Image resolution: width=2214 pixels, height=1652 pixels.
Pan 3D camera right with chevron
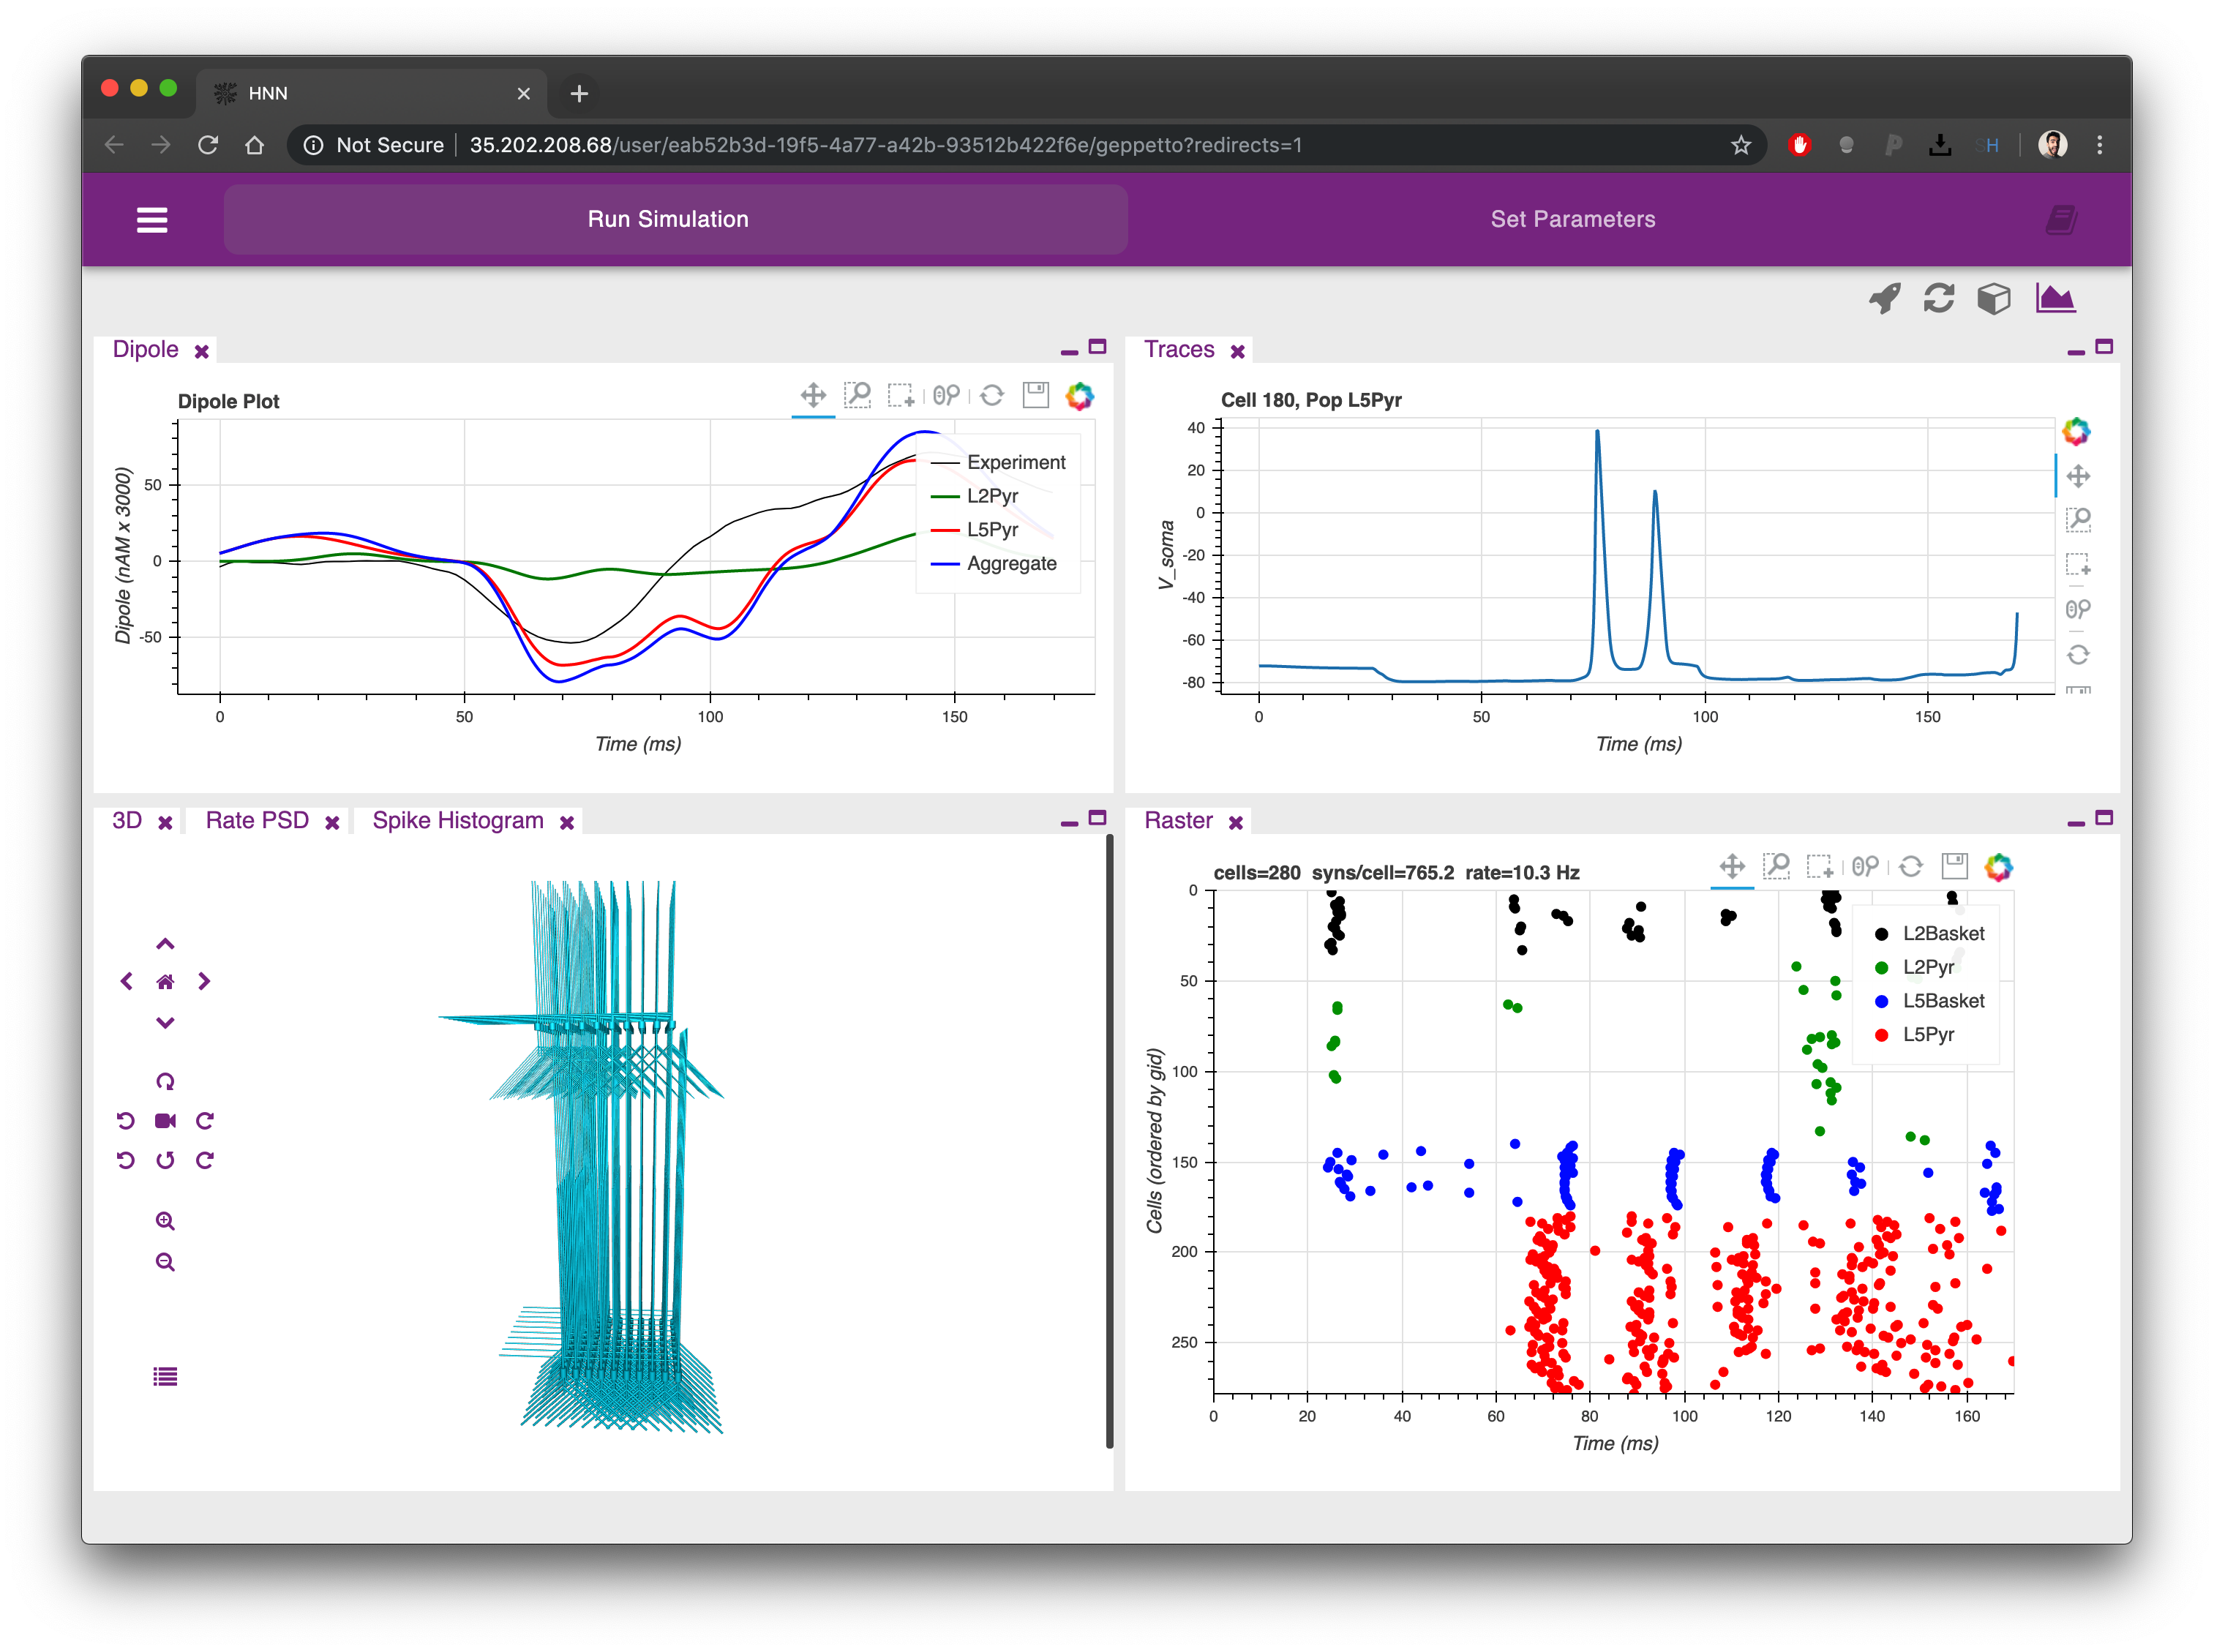tap(204, 982)
